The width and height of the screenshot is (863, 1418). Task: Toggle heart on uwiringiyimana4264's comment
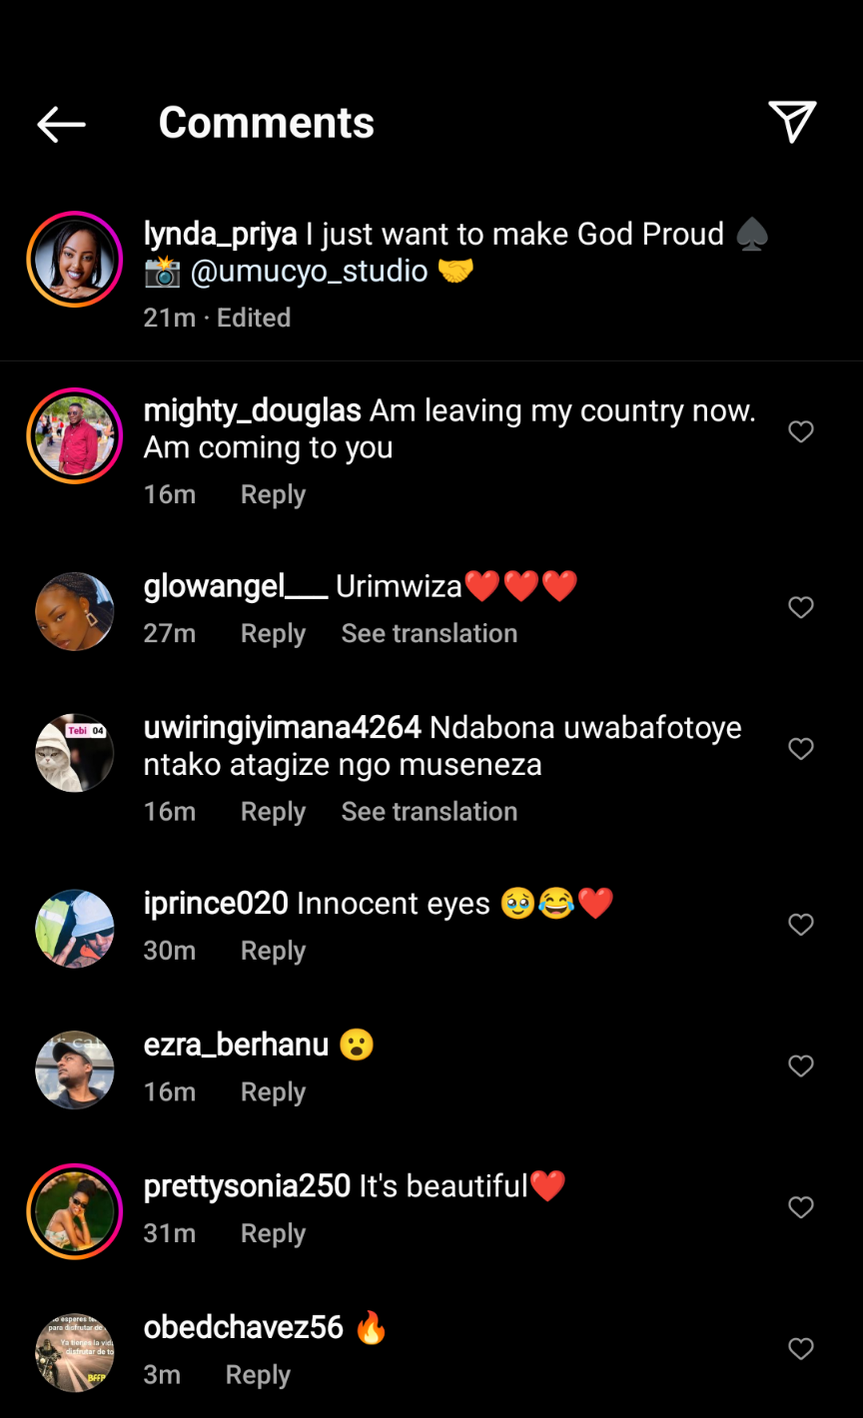(801, 749)
